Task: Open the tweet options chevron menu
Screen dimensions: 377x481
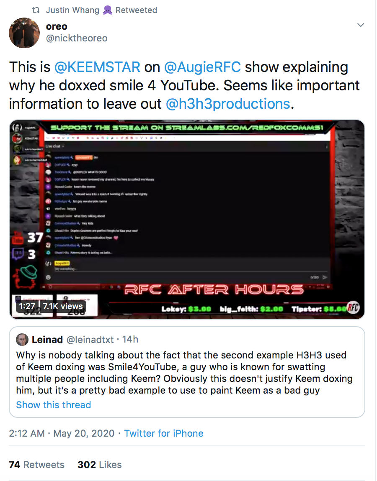Action: pyautogui.click(x=361, y=25)
